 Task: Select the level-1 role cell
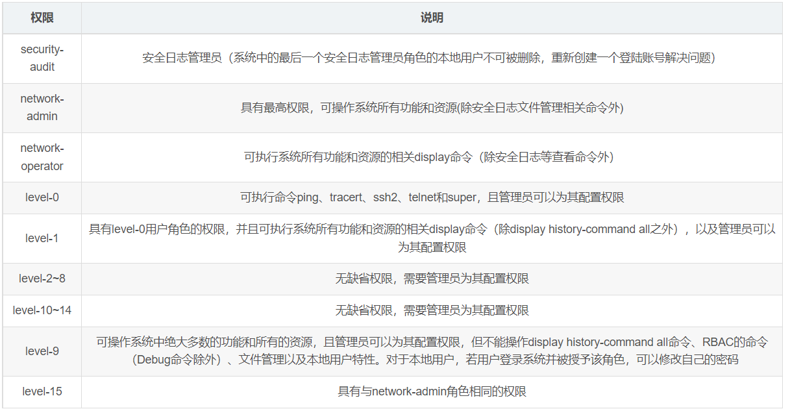click(42, 238)
